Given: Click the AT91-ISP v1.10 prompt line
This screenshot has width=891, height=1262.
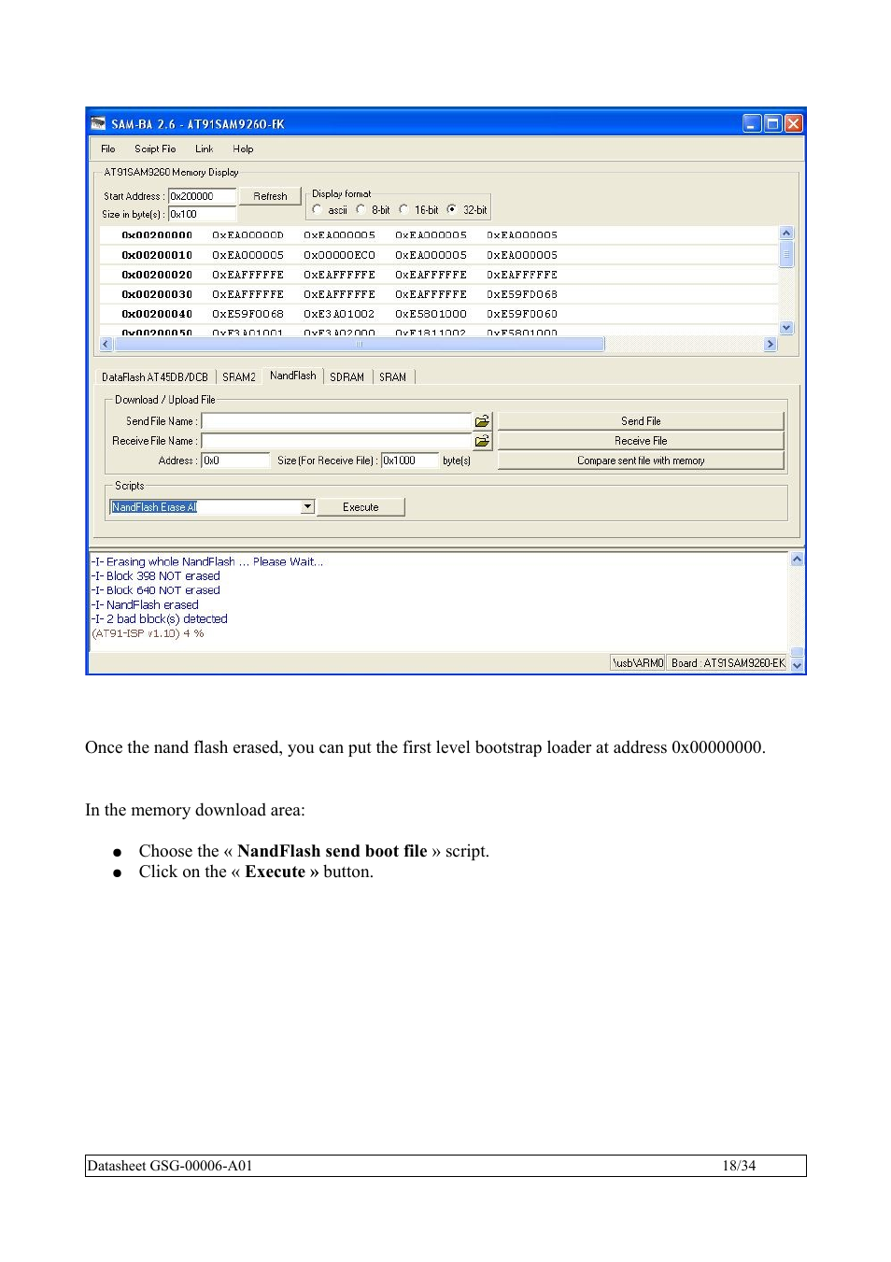Looking at the screenshot, I should click(148, 633).
